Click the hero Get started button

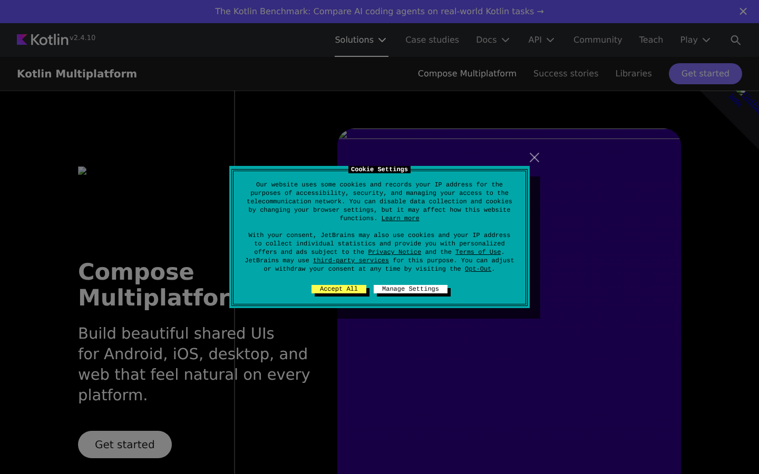[125, 445]
